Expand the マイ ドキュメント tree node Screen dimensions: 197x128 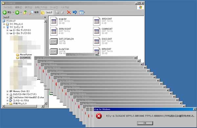tap(4, 24)
